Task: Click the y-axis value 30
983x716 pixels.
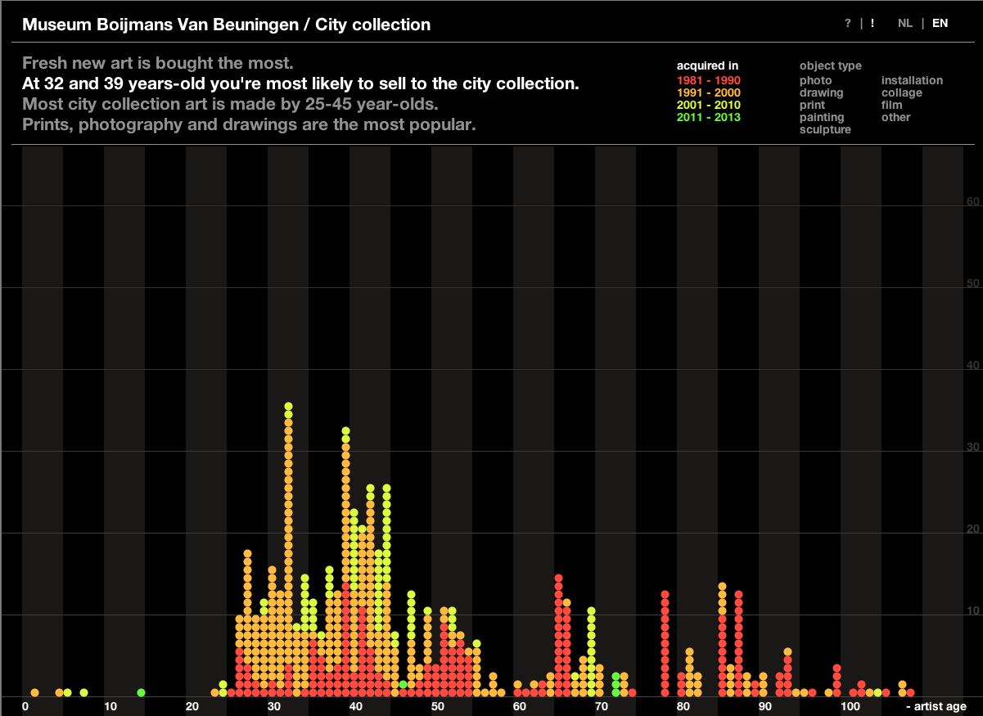Action: click(x=973, y=447)
